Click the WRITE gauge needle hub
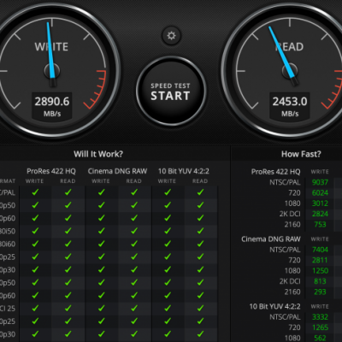Image resolution: width=342 pixels, height=342 pixels. pyautogui.click(x=52, y=71)
